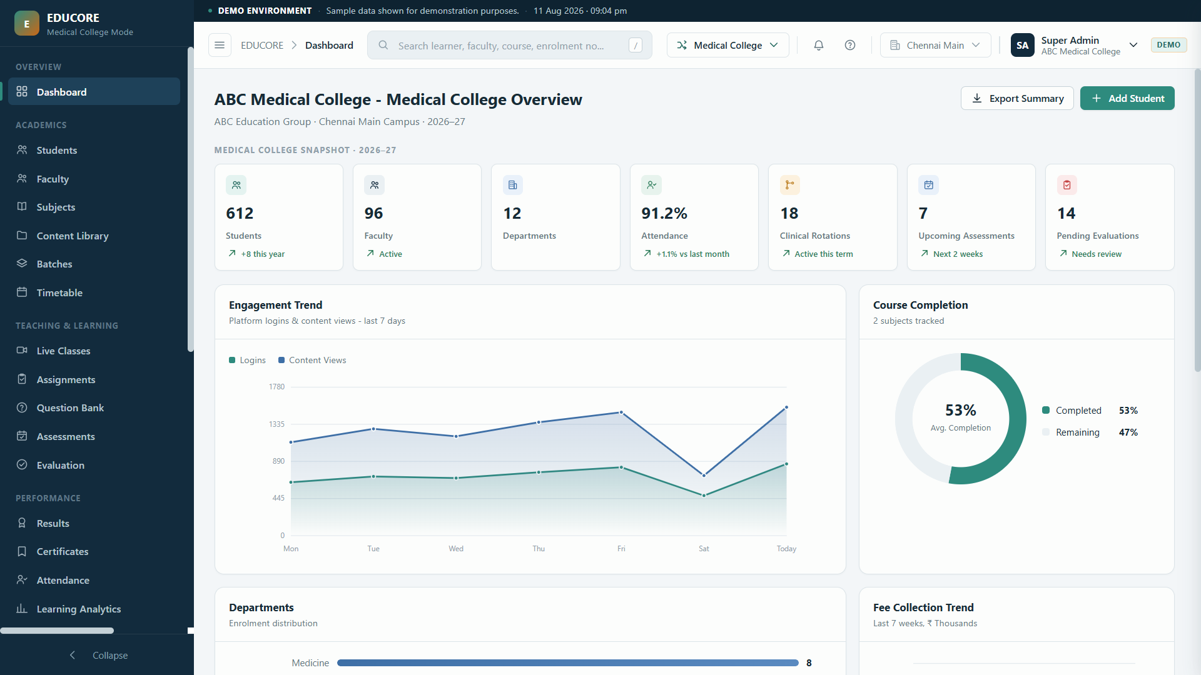
Task: Open Dashboard in sidebar
Action: pyautogui.click(x=94, y=92)
